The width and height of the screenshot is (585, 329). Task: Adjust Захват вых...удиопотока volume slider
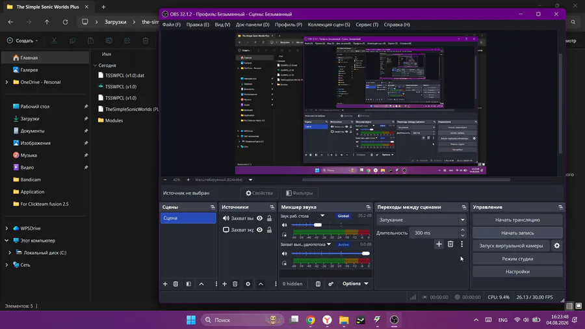pos(331,254)
